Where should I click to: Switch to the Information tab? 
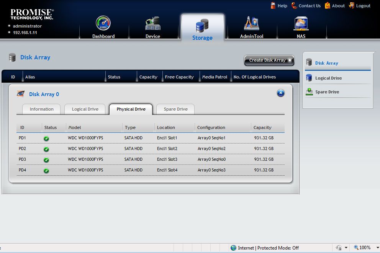[x=41, y=109]
